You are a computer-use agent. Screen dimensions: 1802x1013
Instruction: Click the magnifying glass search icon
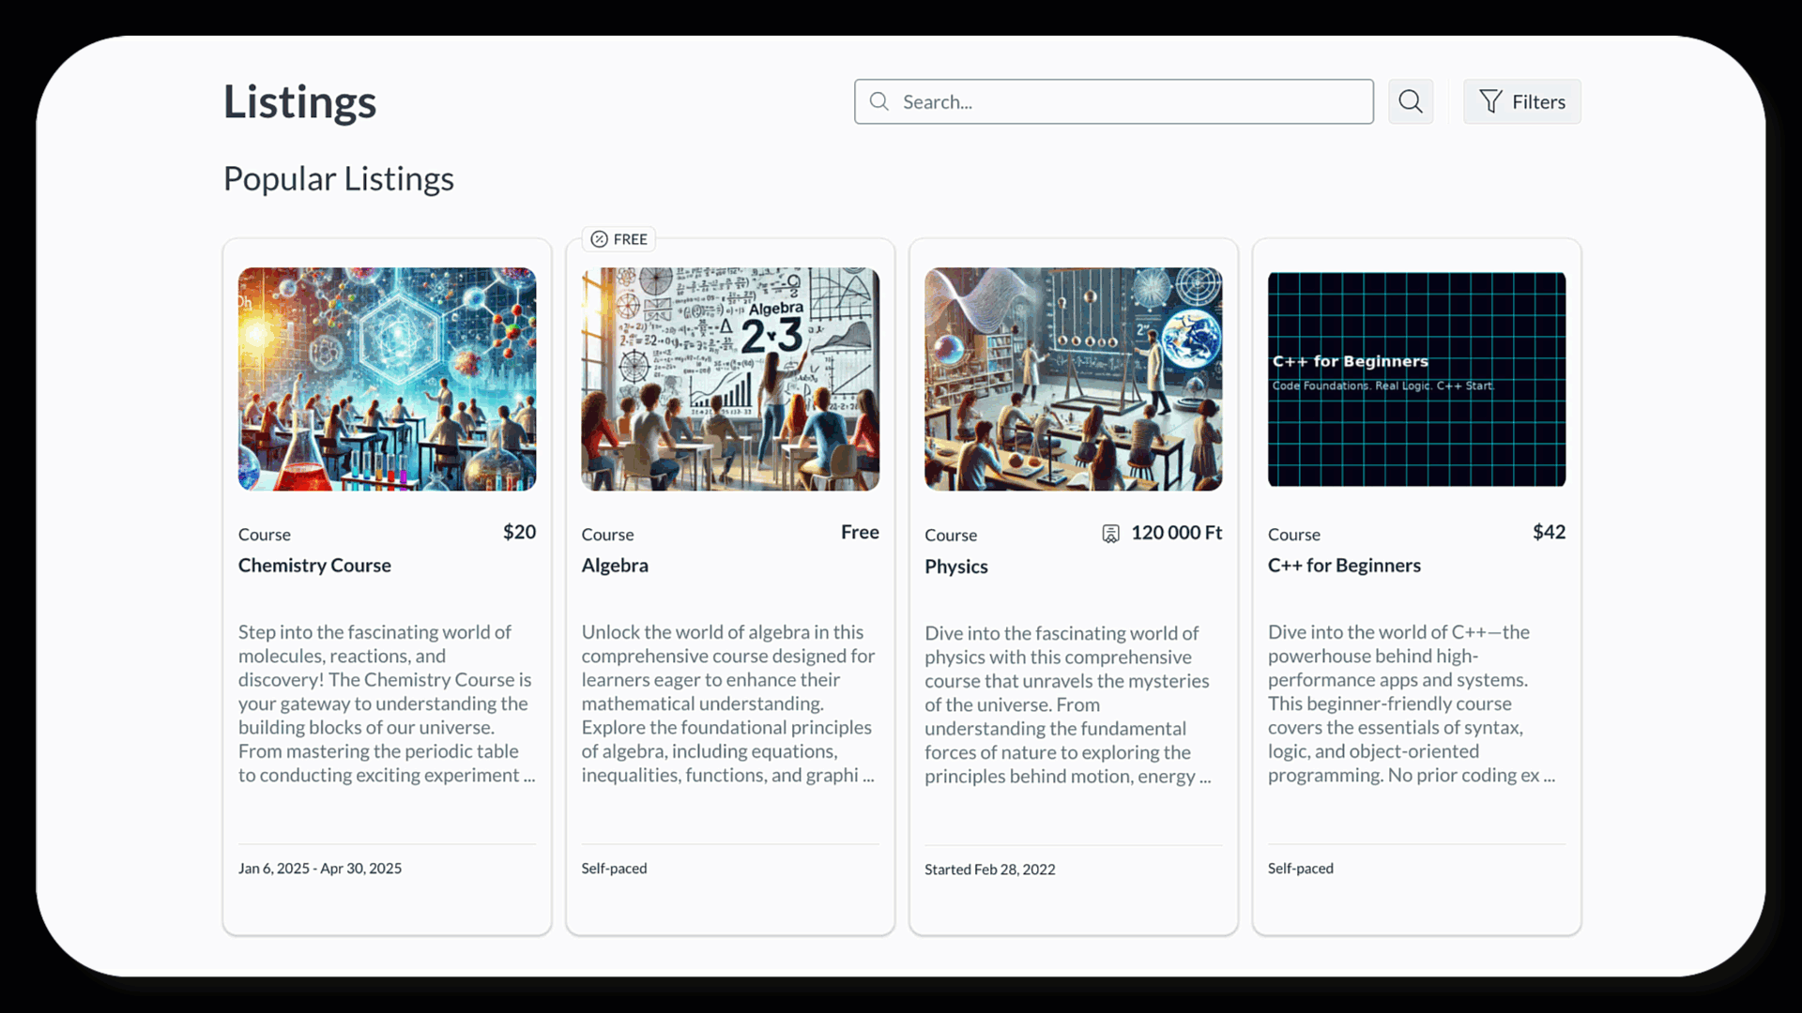(x=1410, y=101)
